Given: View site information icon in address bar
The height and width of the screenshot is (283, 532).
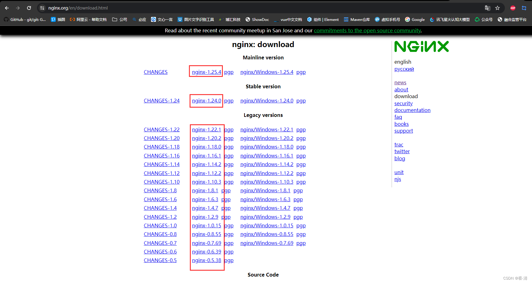Looking at the screenshot, I should coord(42,8).
